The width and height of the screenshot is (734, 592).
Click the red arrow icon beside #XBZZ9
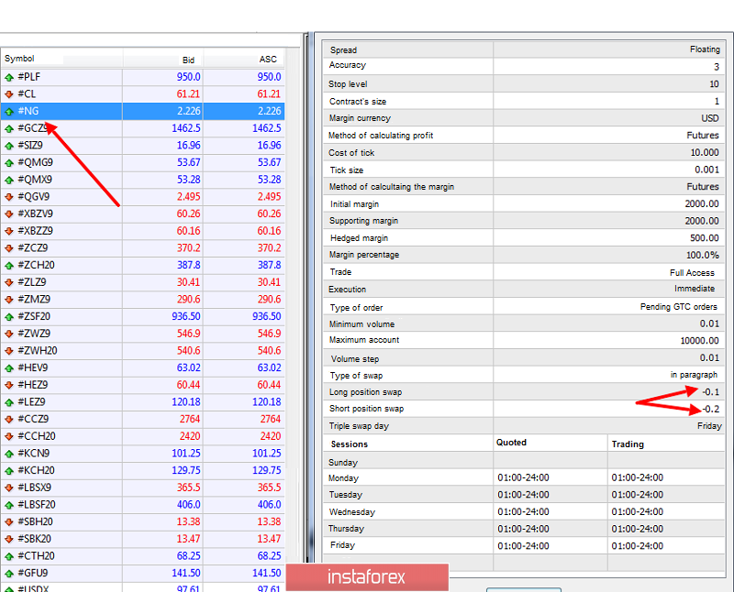point(9,232)
